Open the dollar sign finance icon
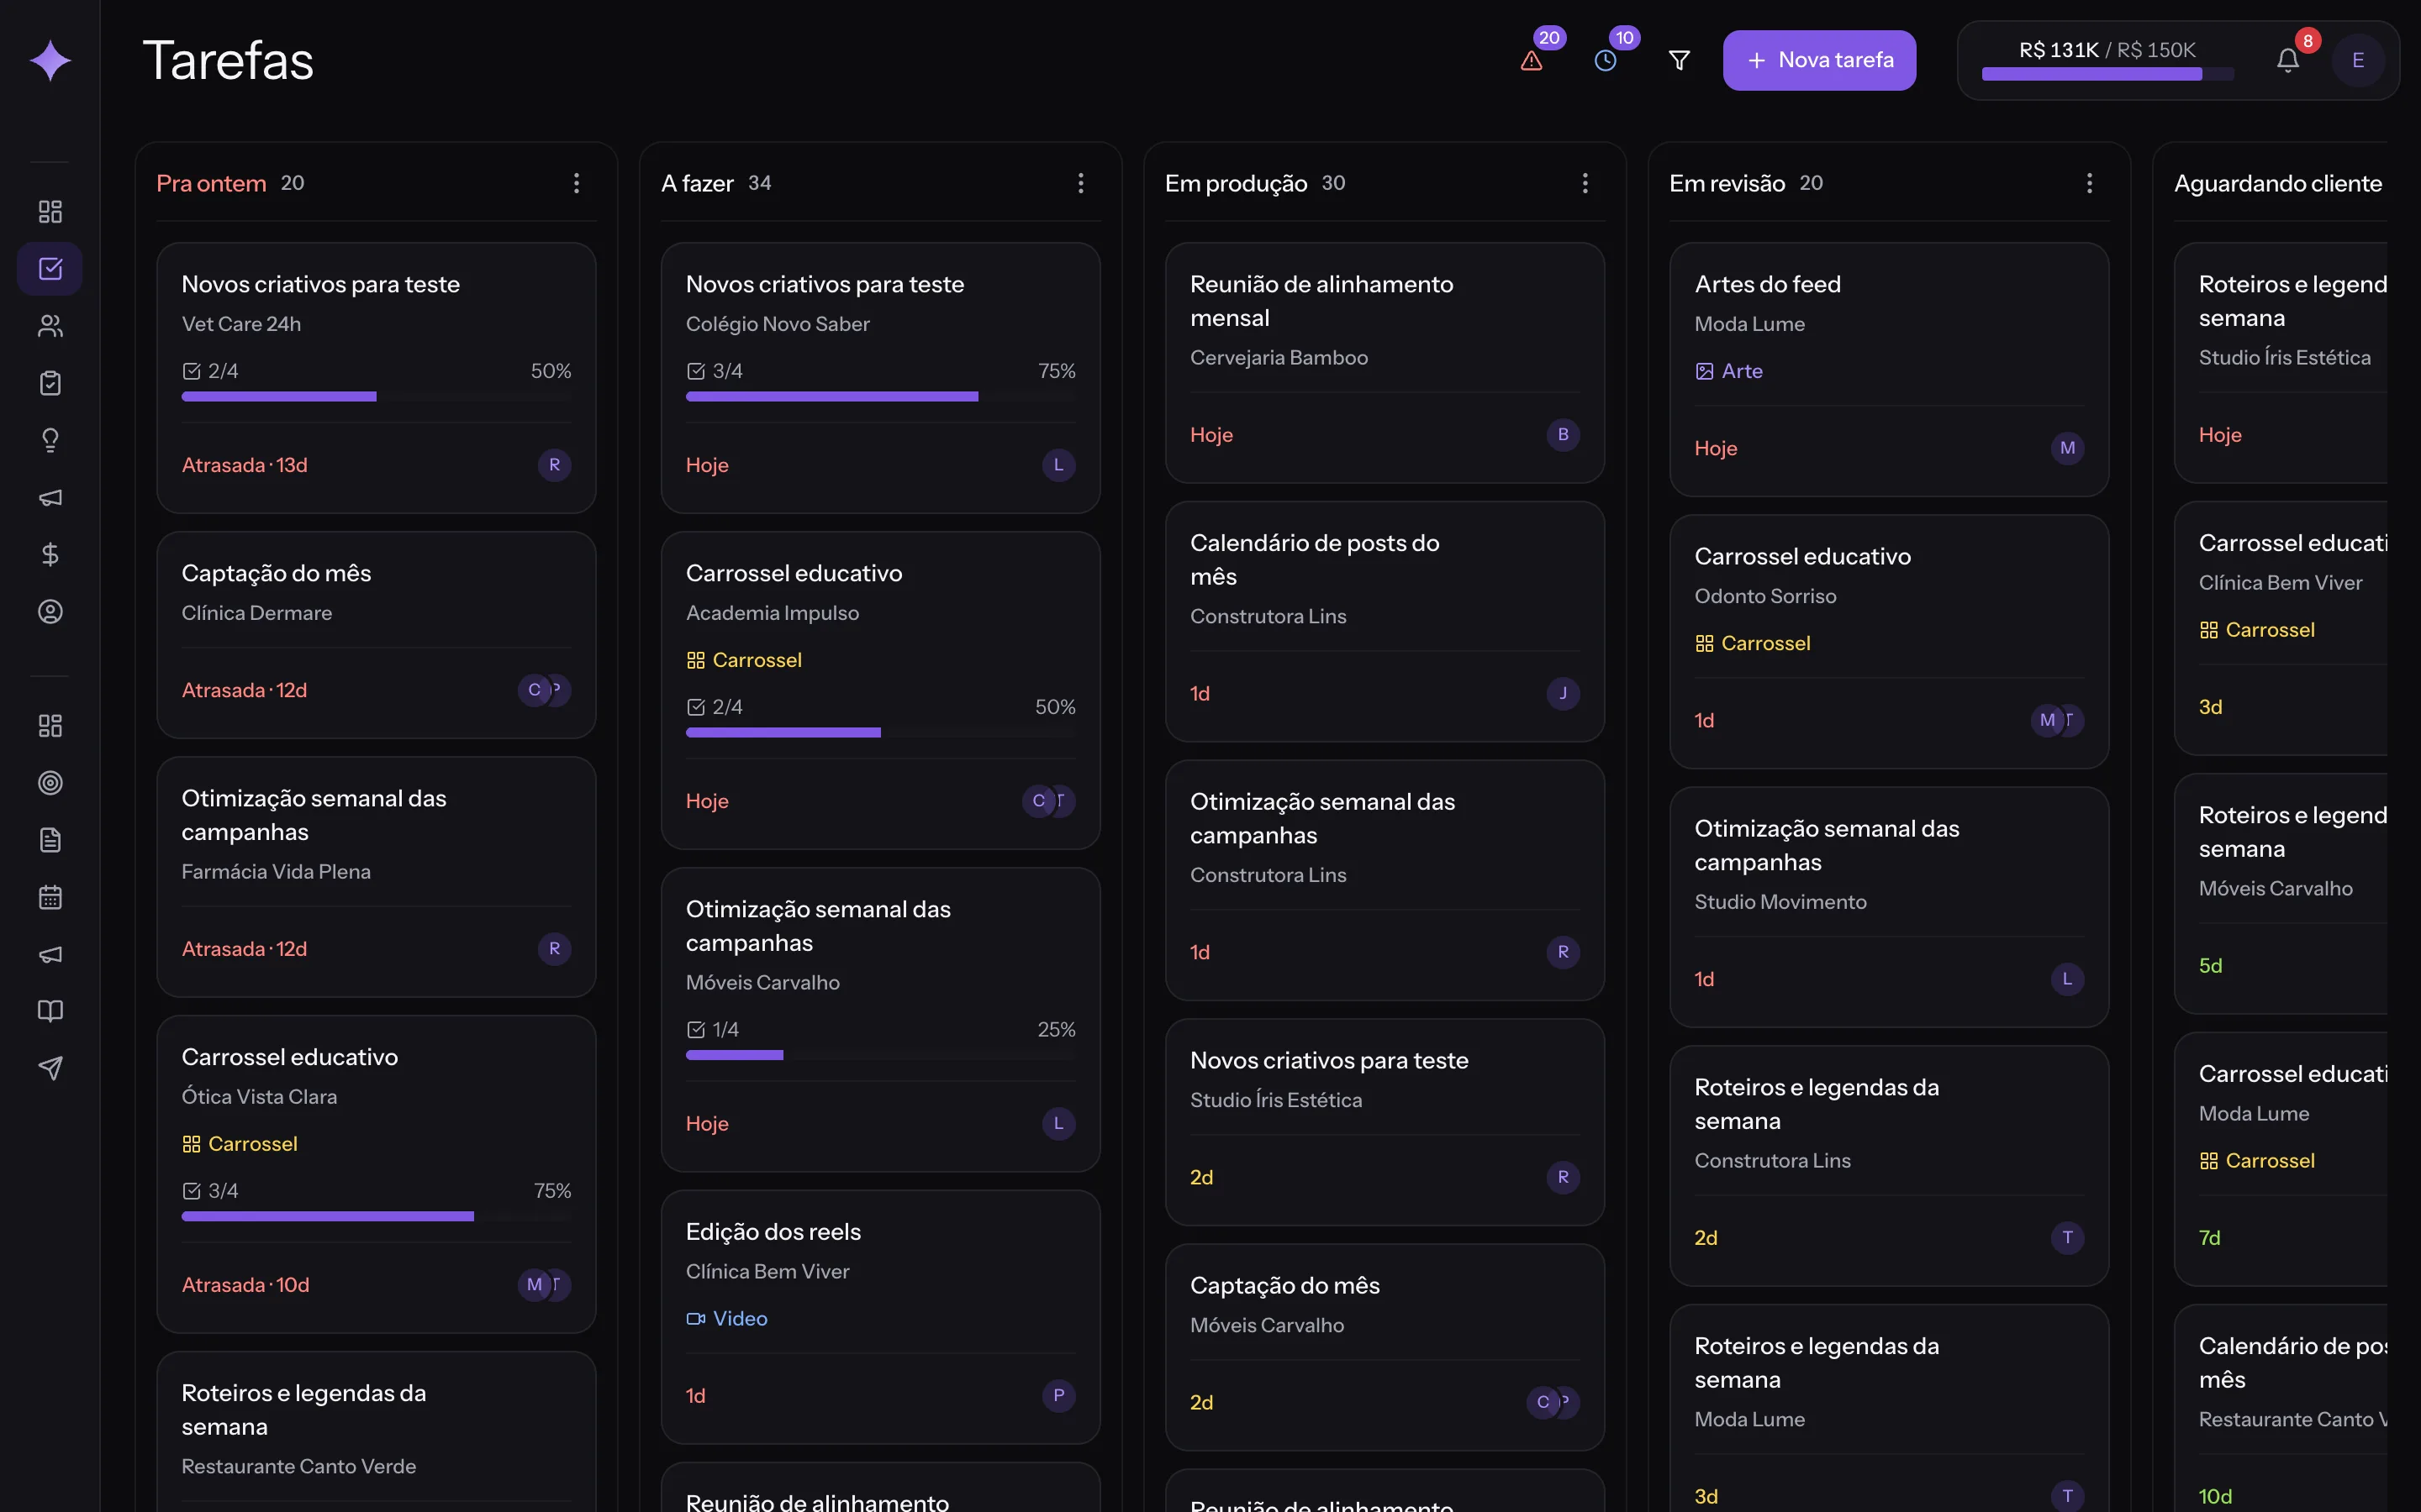The height and width of the screenshot is (1512, 2421). click(x=50, y=554)
